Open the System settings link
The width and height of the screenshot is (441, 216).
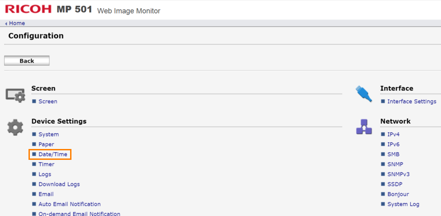(x=48, y=134)
